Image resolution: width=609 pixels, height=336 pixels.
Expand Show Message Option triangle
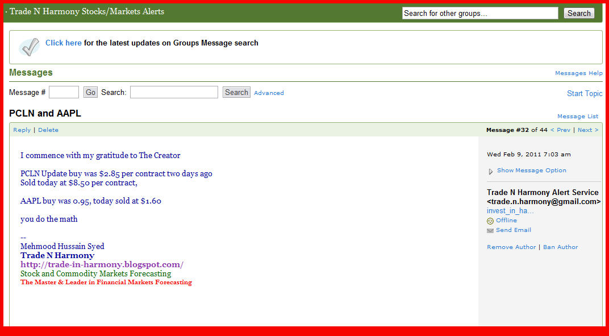(x=490, y=171)
